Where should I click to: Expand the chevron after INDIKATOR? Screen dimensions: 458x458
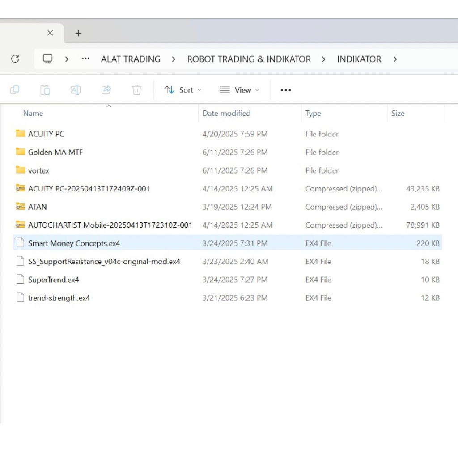pyautogui.click(x=395, y=59)
